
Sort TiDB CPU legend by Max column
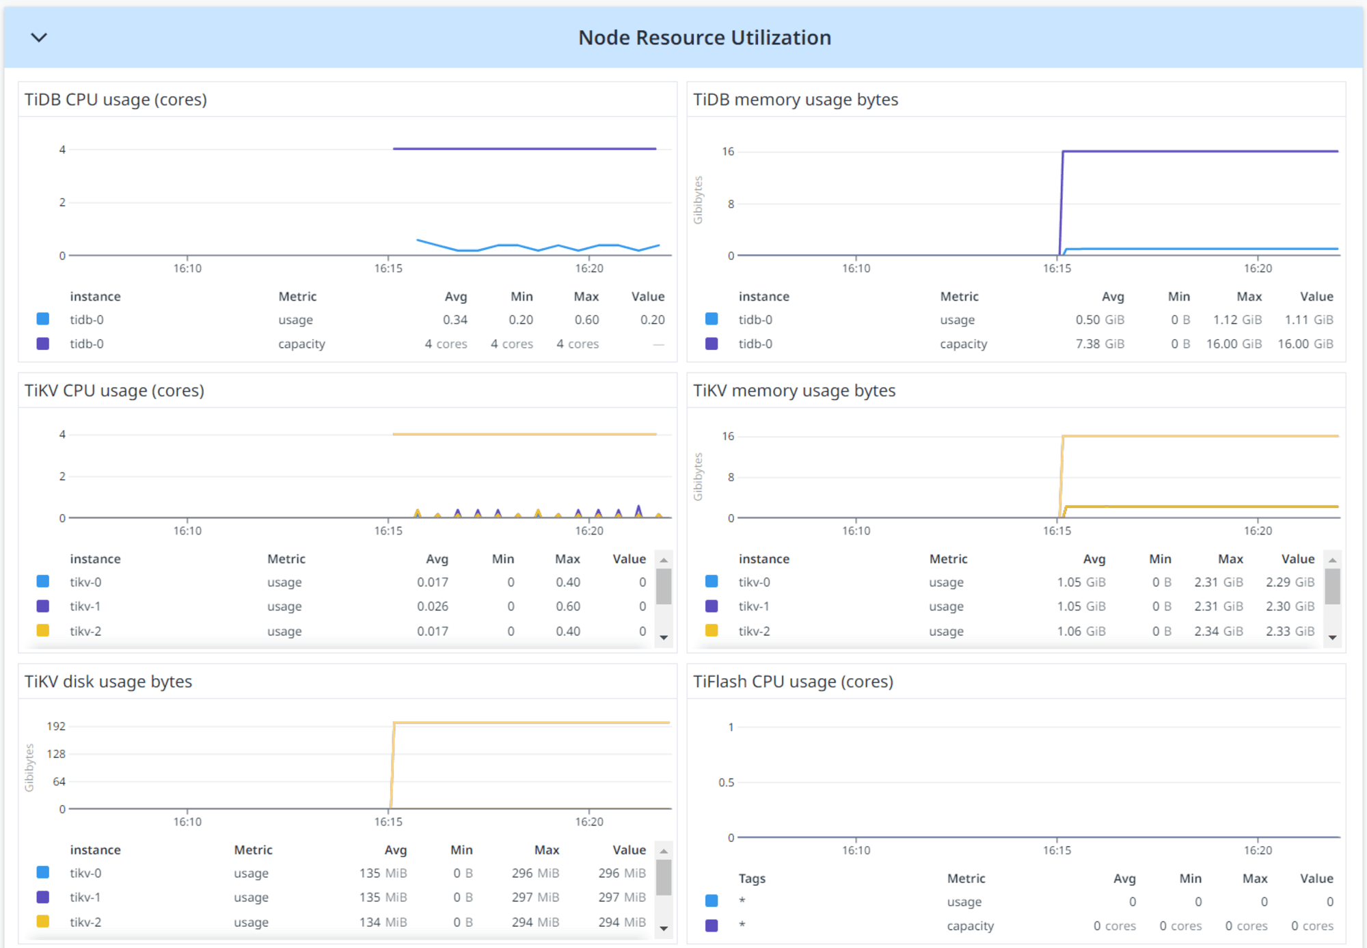586,297
